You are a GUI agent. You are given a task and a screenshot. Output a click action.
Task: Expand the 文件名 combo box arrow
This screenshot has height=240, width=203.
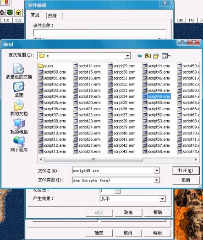(x=157, y=171)
